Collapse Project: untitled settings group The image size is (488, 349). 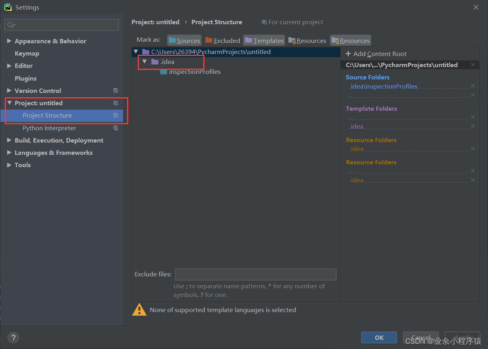click(x=10, y=103)
